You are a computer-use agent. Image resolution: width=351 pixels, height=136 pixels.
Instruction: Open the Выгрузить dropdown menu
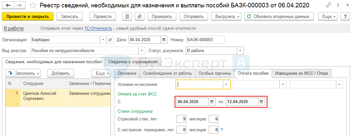(228, 17)
